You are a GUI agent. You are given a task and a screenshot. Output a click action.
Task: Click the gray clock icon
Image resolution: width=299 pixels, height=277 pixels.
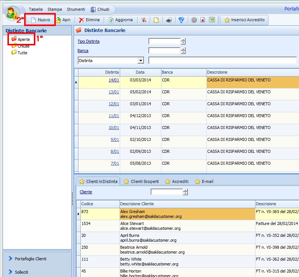click(x=194, y=20)
